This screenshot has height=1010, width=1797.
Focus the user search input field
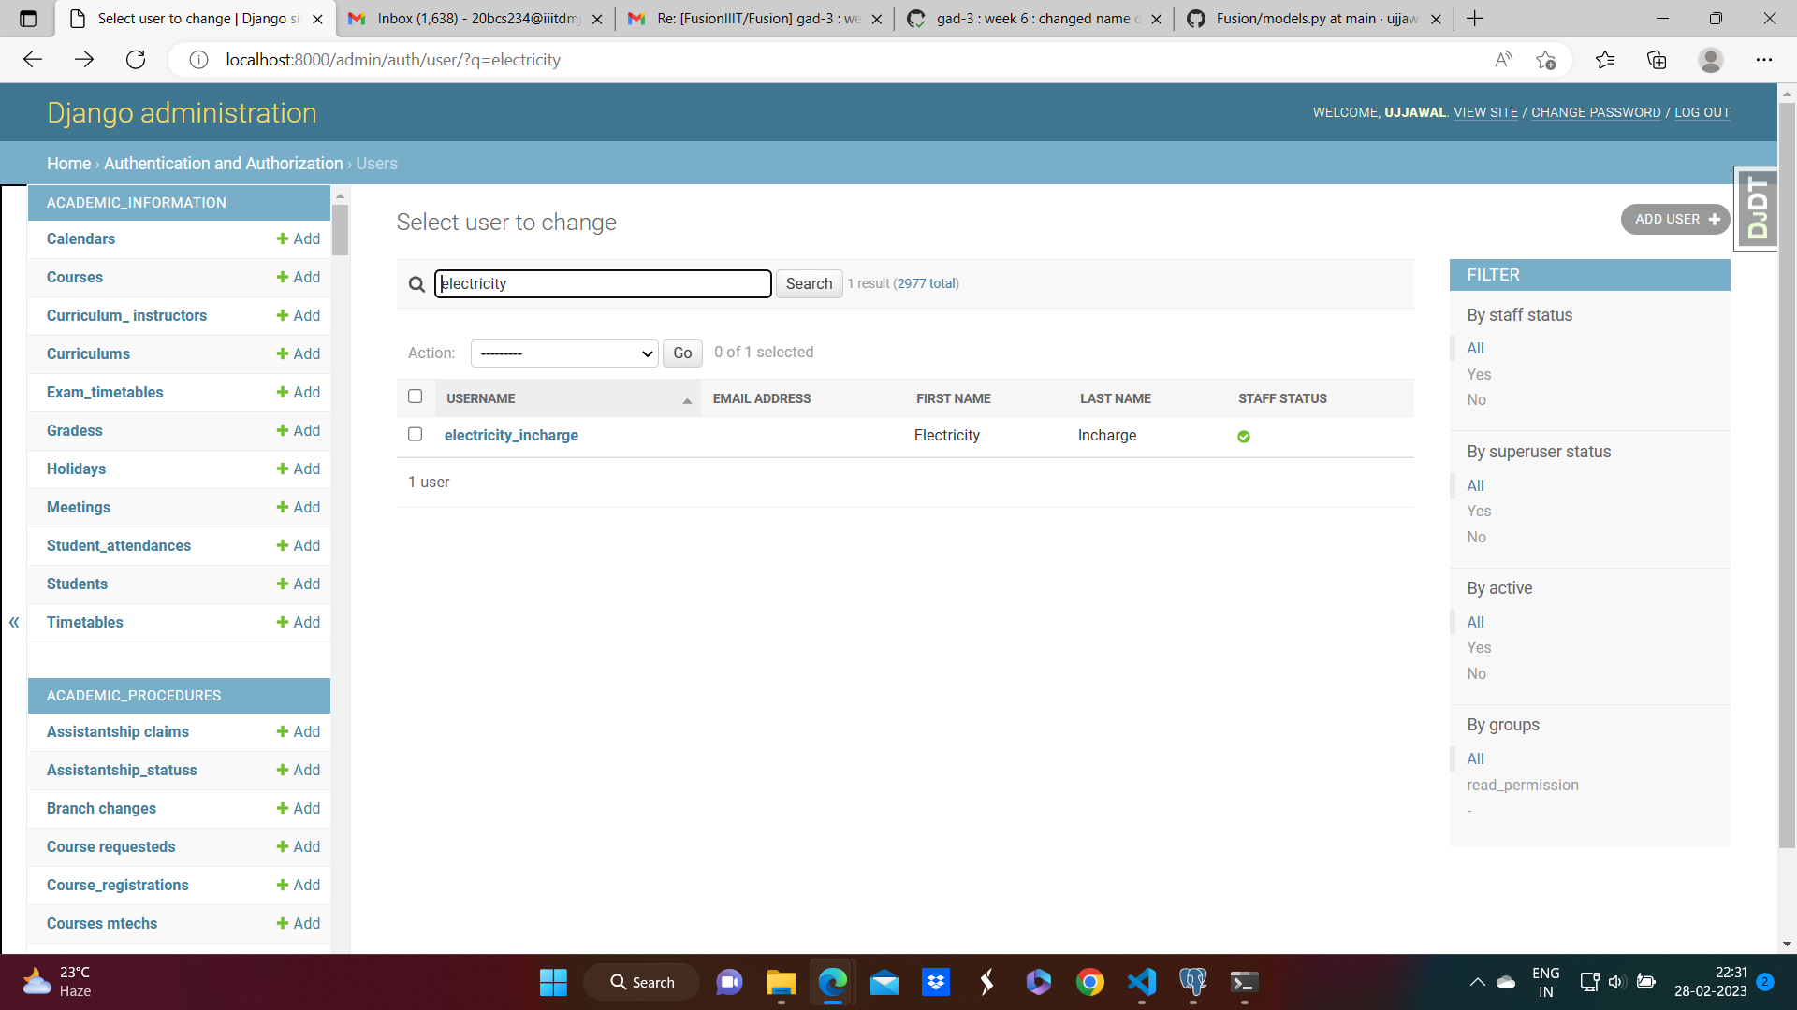pos(604,284)
